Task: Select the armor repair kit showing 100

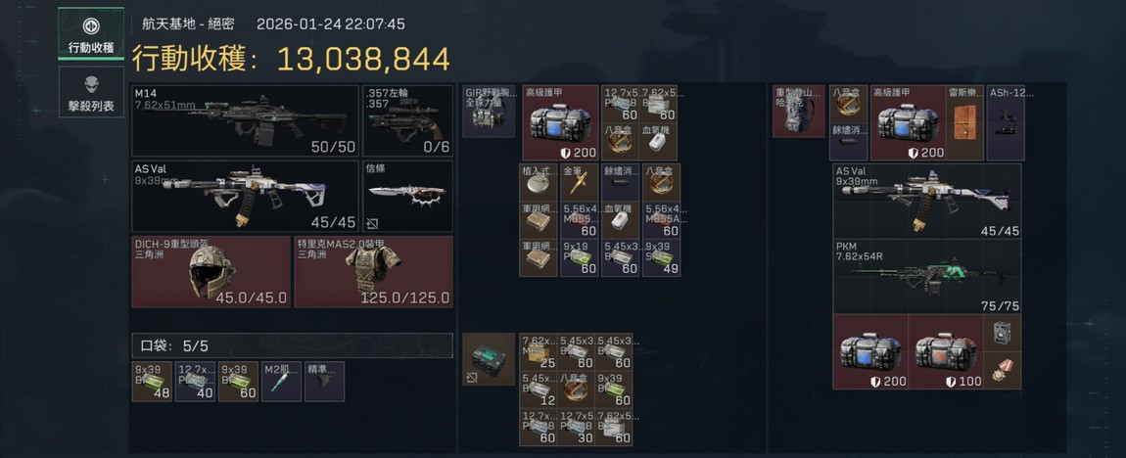Action: pos(946,352)
